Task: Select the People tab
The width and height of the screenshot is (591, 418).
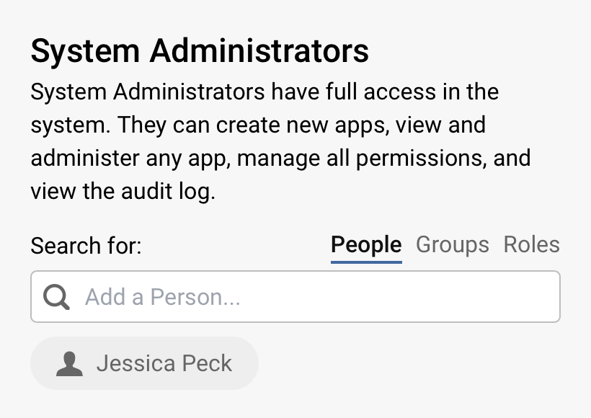Action: (365, 244)
